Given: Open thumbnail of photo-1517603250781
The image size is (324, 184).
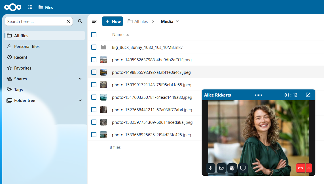Looking at the screenshot, I should pyautogui.click(x=103, y=97).
